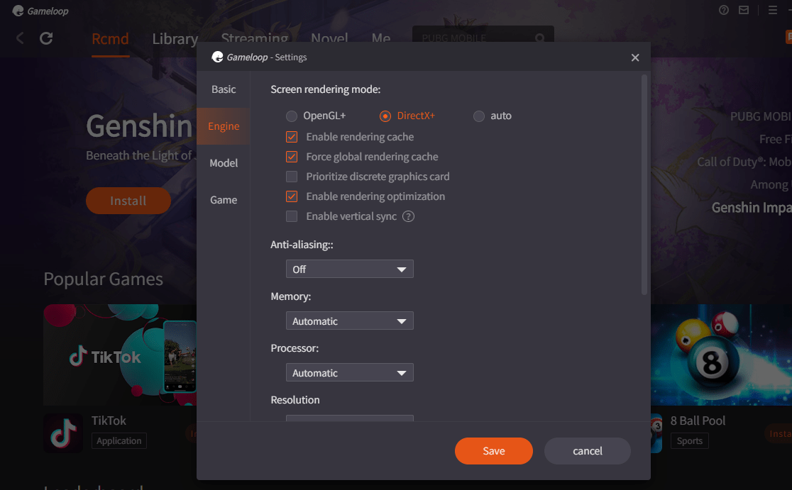This screenshot has height=490, width=792.
Task: Click the 8 Ball Pool Sports tag
Action: point(690,440)
